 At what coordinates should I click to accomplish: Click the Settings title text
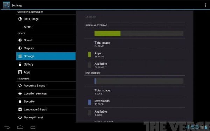17,5
